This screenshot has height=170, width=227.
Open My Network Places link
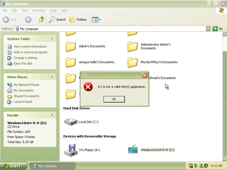[26, 85]
